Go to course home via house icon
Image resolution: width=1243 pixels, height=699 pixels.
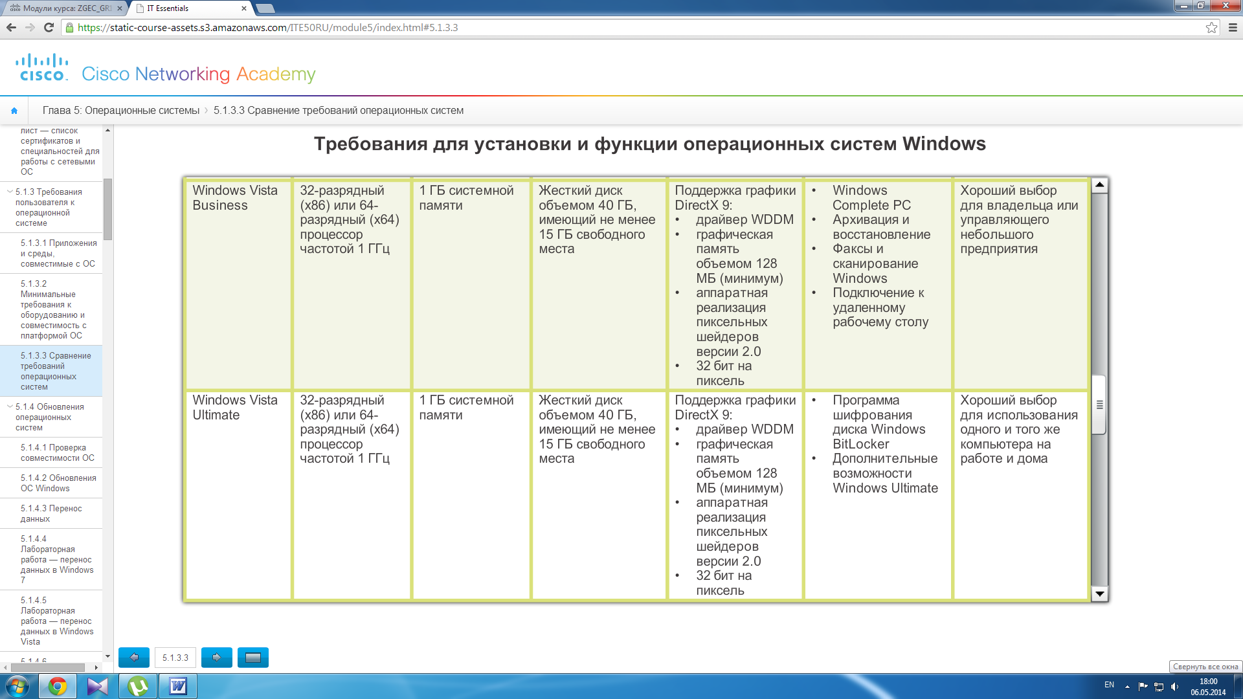14,111
